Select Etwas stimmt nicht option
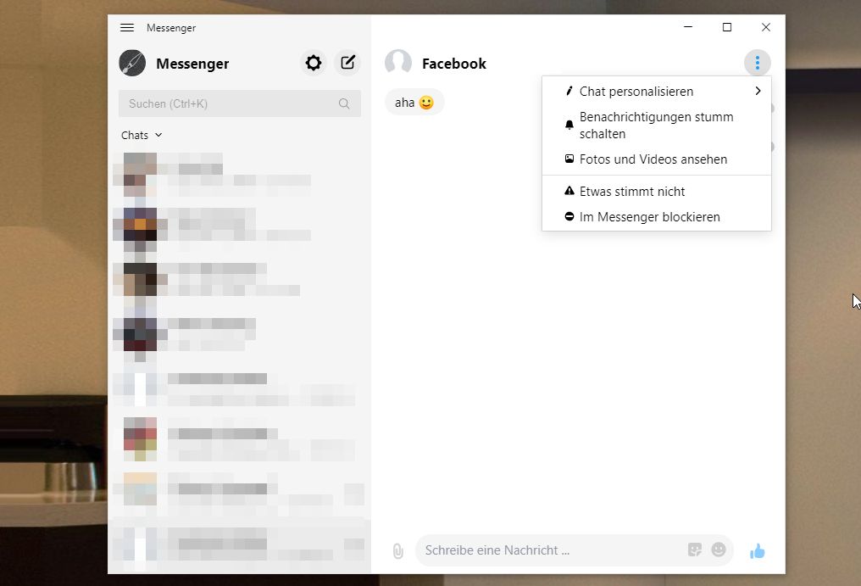861x586 pixels. pos(656,192)
